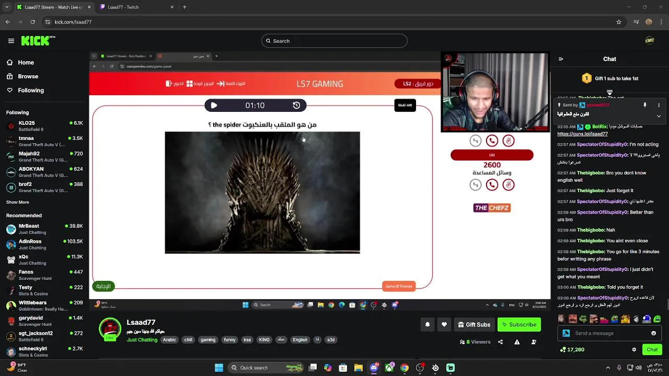The image size is (669, 376).
Task: Open chat settings gear
Action: [634, 349]
